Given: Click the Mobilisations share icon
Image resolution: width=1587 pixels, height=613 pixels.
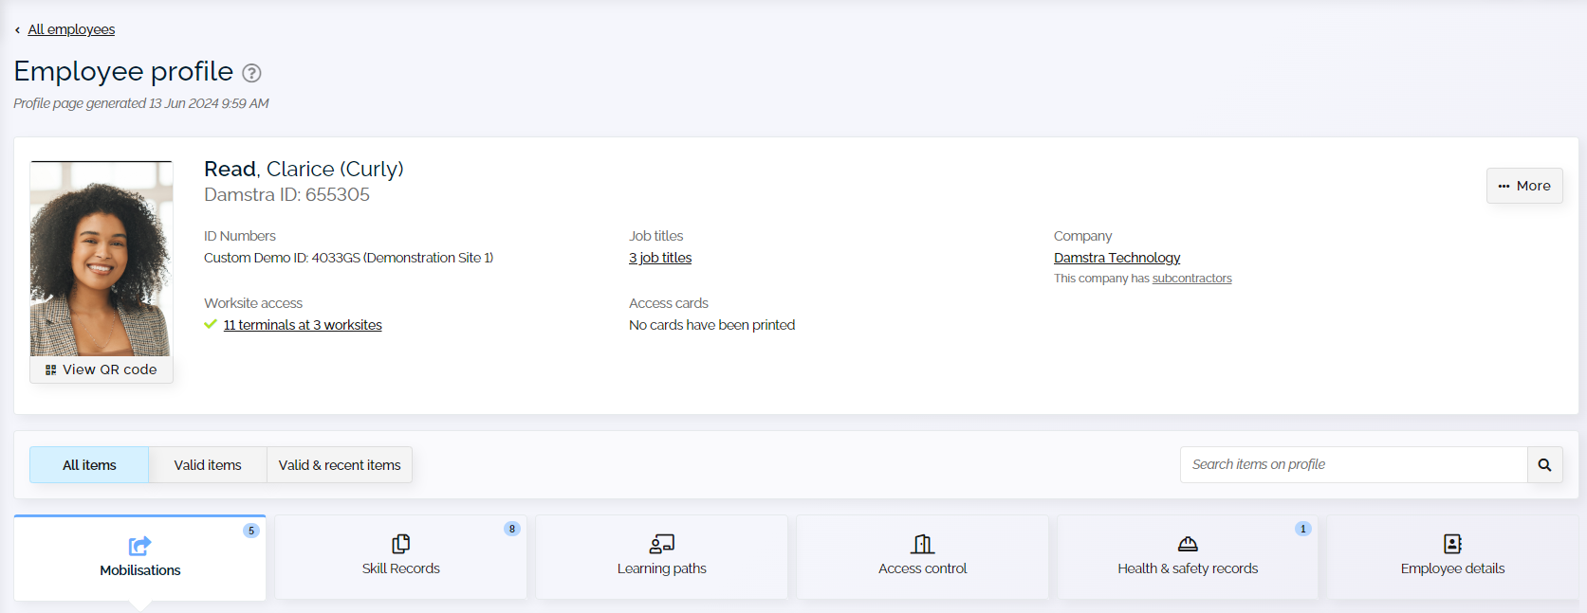Looking at the screenshot, I should coord(139,546).
